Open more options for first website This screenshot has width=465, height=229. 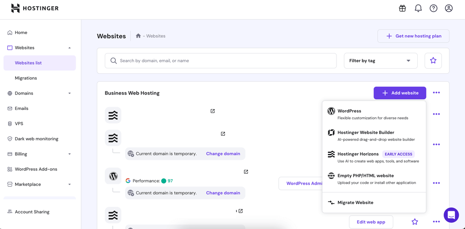click(436, 114)
